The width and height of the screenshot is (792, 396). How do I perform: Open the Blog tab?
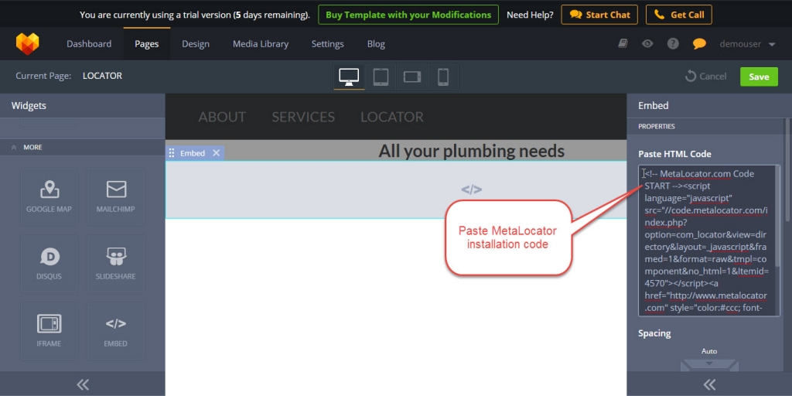pos(376,44)
